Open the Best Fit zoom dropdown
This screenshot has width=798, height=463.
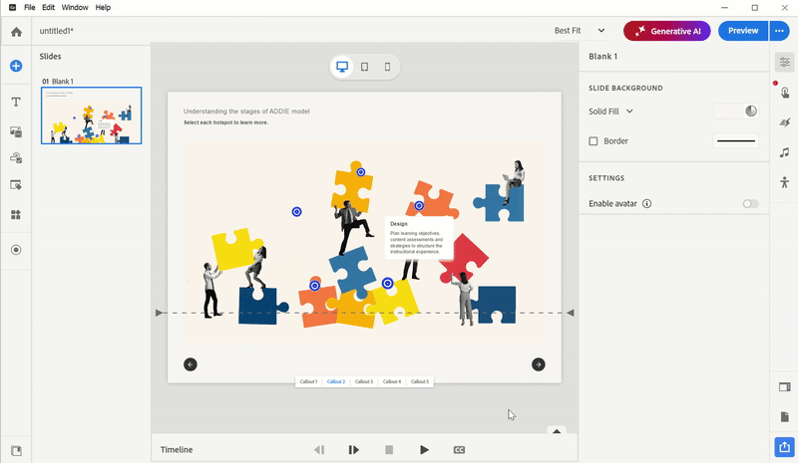coord(581,31)
